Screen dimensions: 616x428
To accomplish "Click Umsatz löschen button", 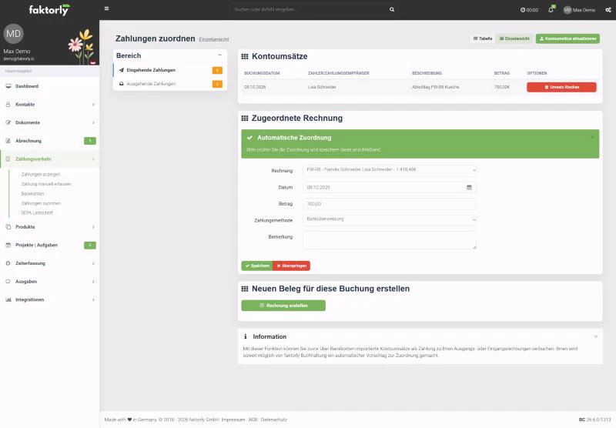I will click(561, 87).
